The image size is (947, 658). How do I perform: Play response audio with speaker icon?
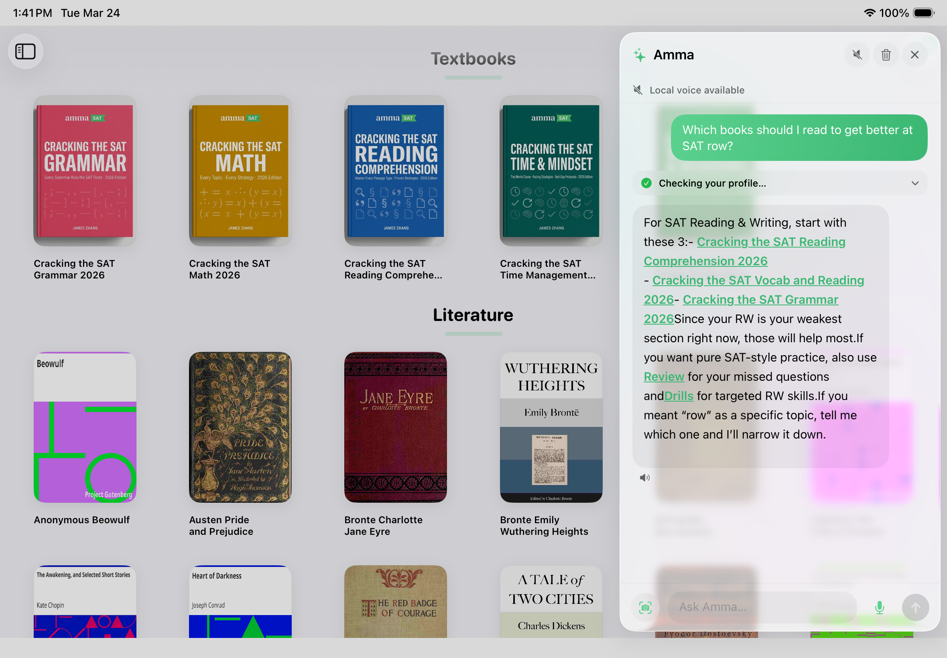pyautogui.click(x=644, y=478)
